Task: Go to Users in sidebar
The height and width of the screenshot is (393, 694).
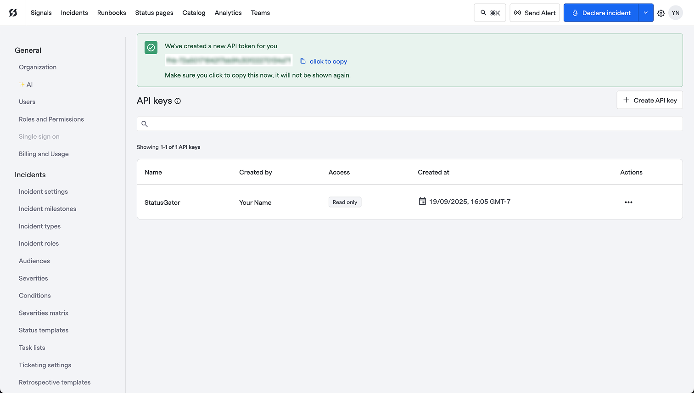Action: pyautogui.click(x=27, y=102)
